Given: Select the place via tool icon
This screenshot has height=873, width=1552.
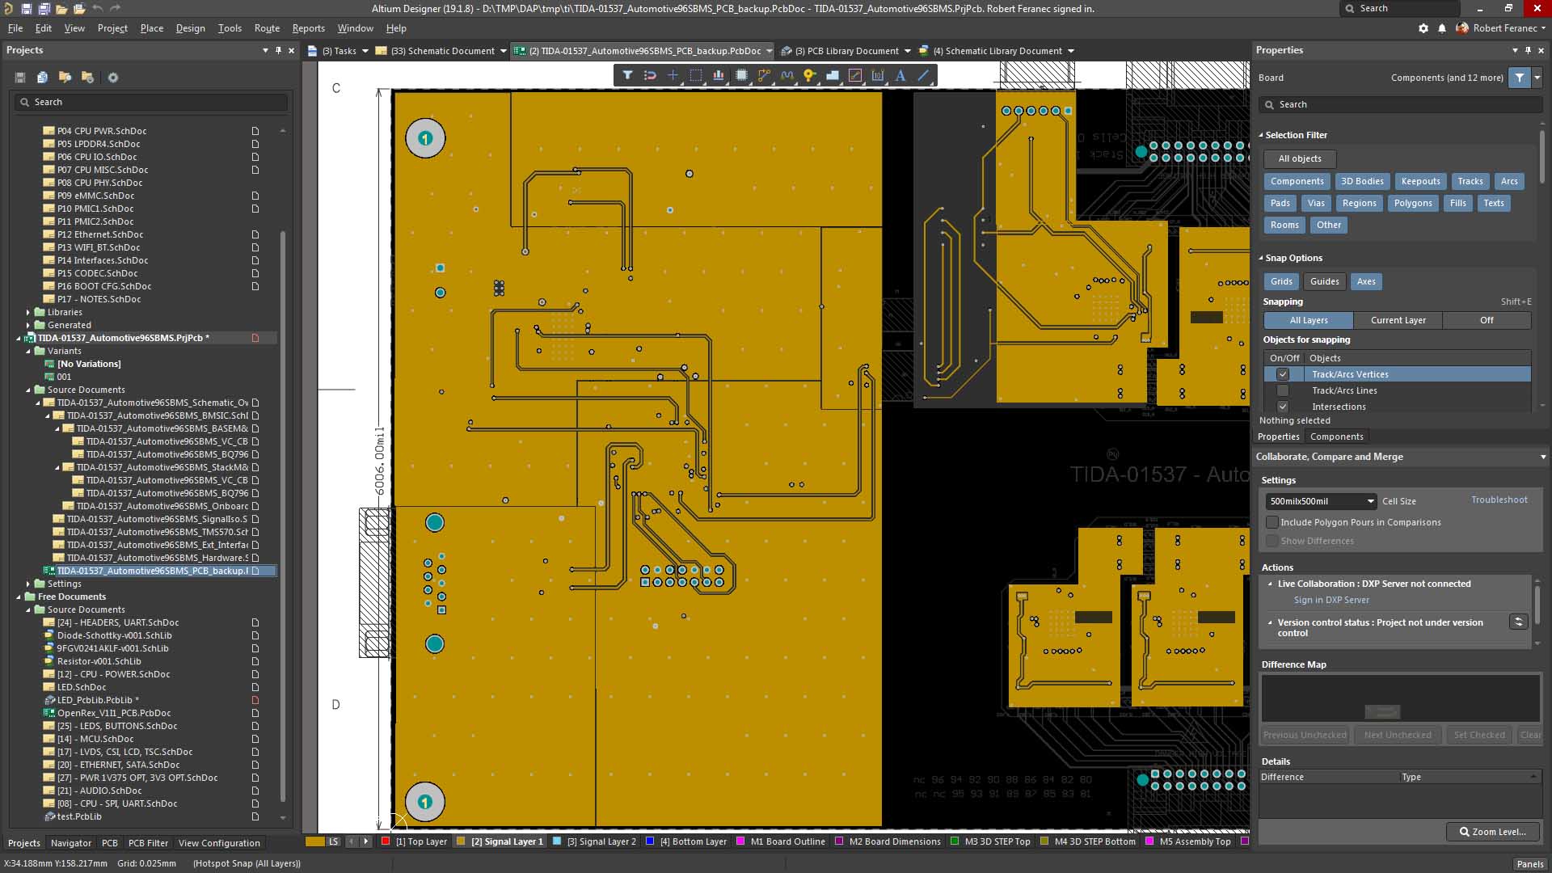Looking at the screenshot, I should [809, 75].
